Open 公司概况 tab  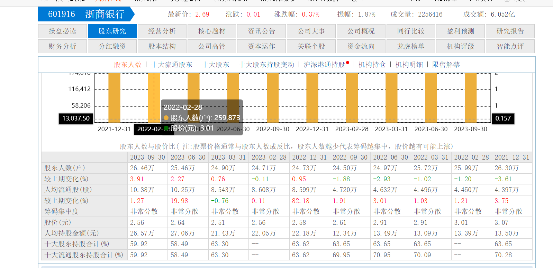[361, 31]
